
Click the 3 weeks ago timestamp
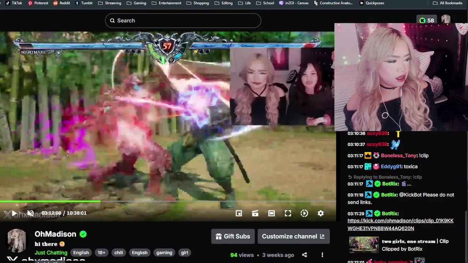(x=278, y=255)
